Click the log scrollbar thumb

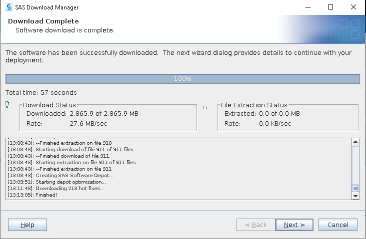(355, 188)
